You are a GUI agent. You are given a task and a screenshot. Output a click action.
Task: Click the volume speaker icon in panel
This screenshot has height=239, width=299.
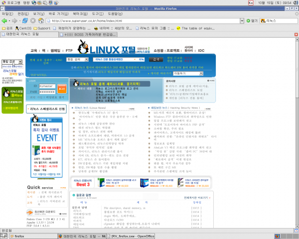point(295,2)
